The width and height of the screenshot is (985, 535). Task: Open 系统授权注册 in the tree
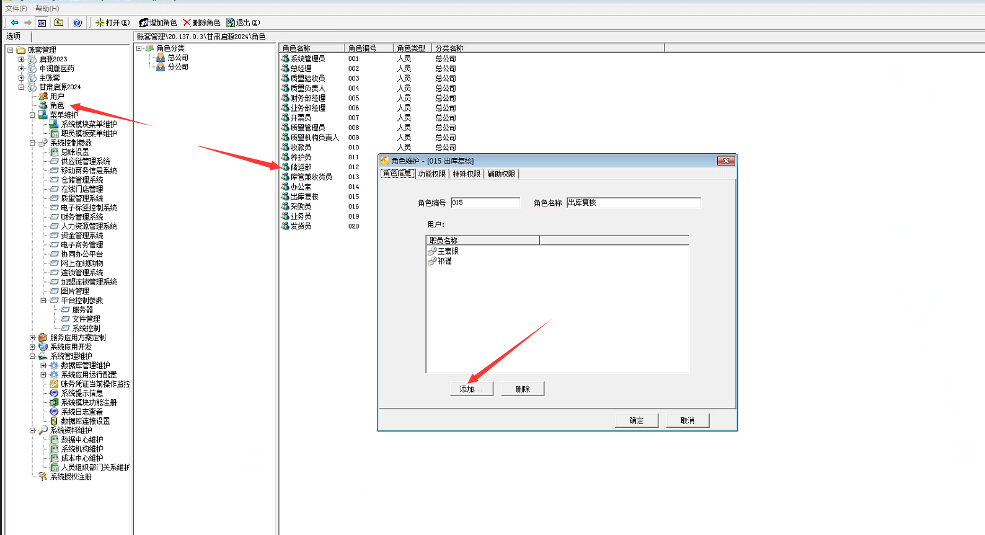tap(71, 477)
